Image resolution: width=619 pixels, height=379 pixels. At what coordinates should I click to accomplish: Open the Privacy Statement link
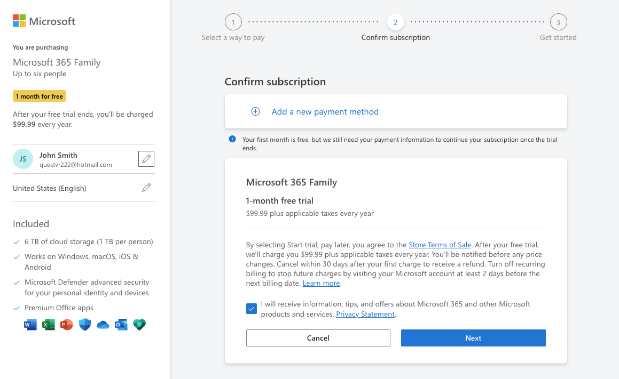[x=365, y=314]
